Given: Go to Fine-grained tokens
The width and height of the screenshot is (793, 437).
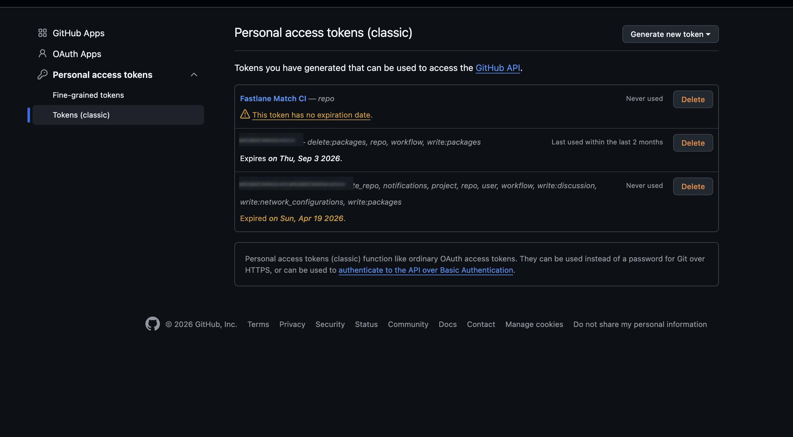Looking at the screenshot, I should tap(88, 95).
